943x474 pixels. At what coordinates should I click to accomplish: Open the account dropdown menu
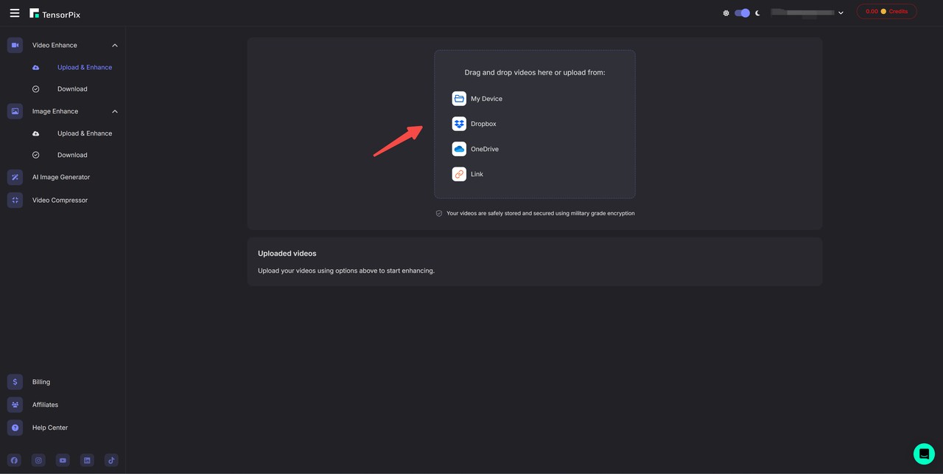pyautogui.click(x=807, y=13)
